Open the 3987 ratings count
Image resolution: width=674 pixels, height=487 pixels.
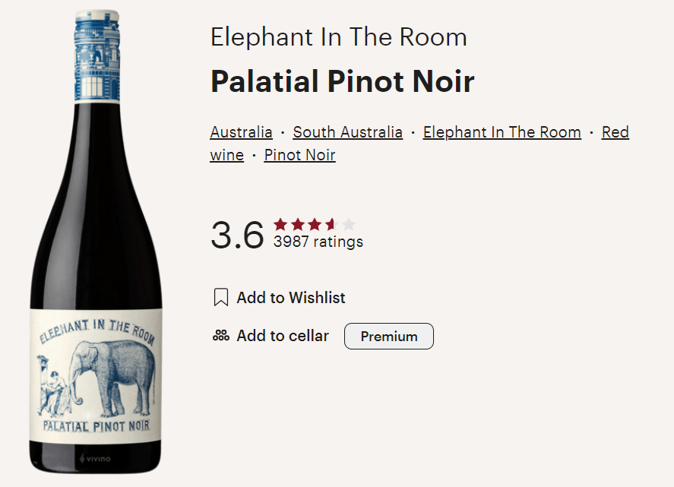click(318, 242)
